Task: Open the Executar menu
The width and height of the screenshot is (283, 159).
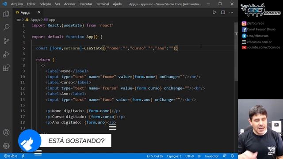Action: click(x=85, y=4)
